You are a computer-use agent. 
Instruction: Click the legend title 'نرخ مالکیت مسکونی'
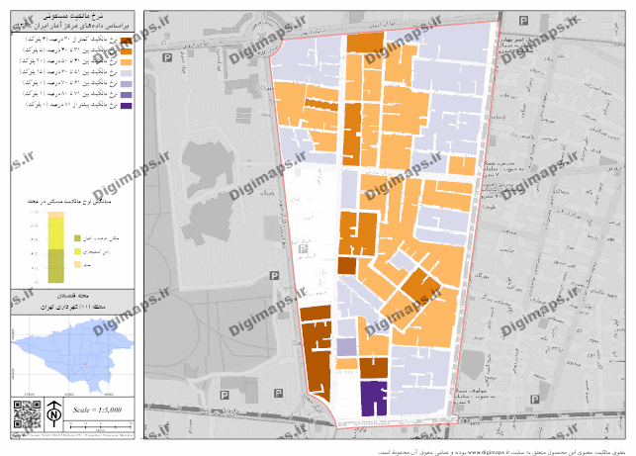73,16
